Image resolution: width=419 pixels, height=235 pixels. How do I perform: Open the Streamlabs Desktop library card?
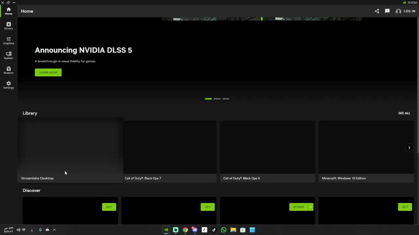pyautogui.click(x=70, y=151)
